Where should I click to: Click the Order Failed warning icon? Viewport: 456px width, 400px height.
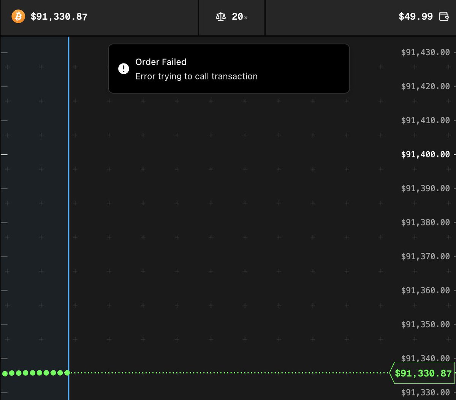click(123, 69)
